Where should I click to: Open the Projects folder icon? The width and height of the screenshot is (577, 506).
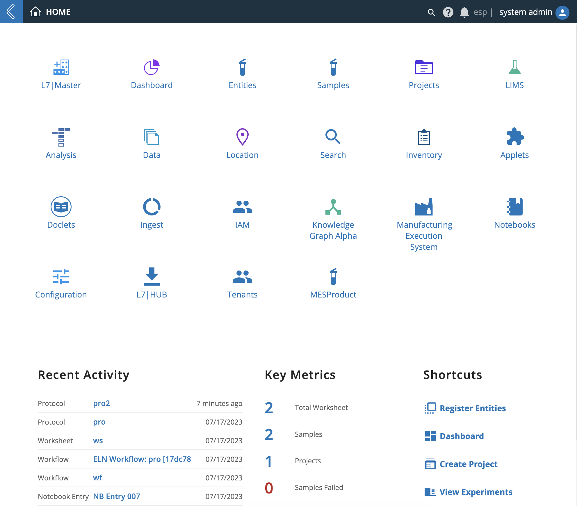[424, 67]
